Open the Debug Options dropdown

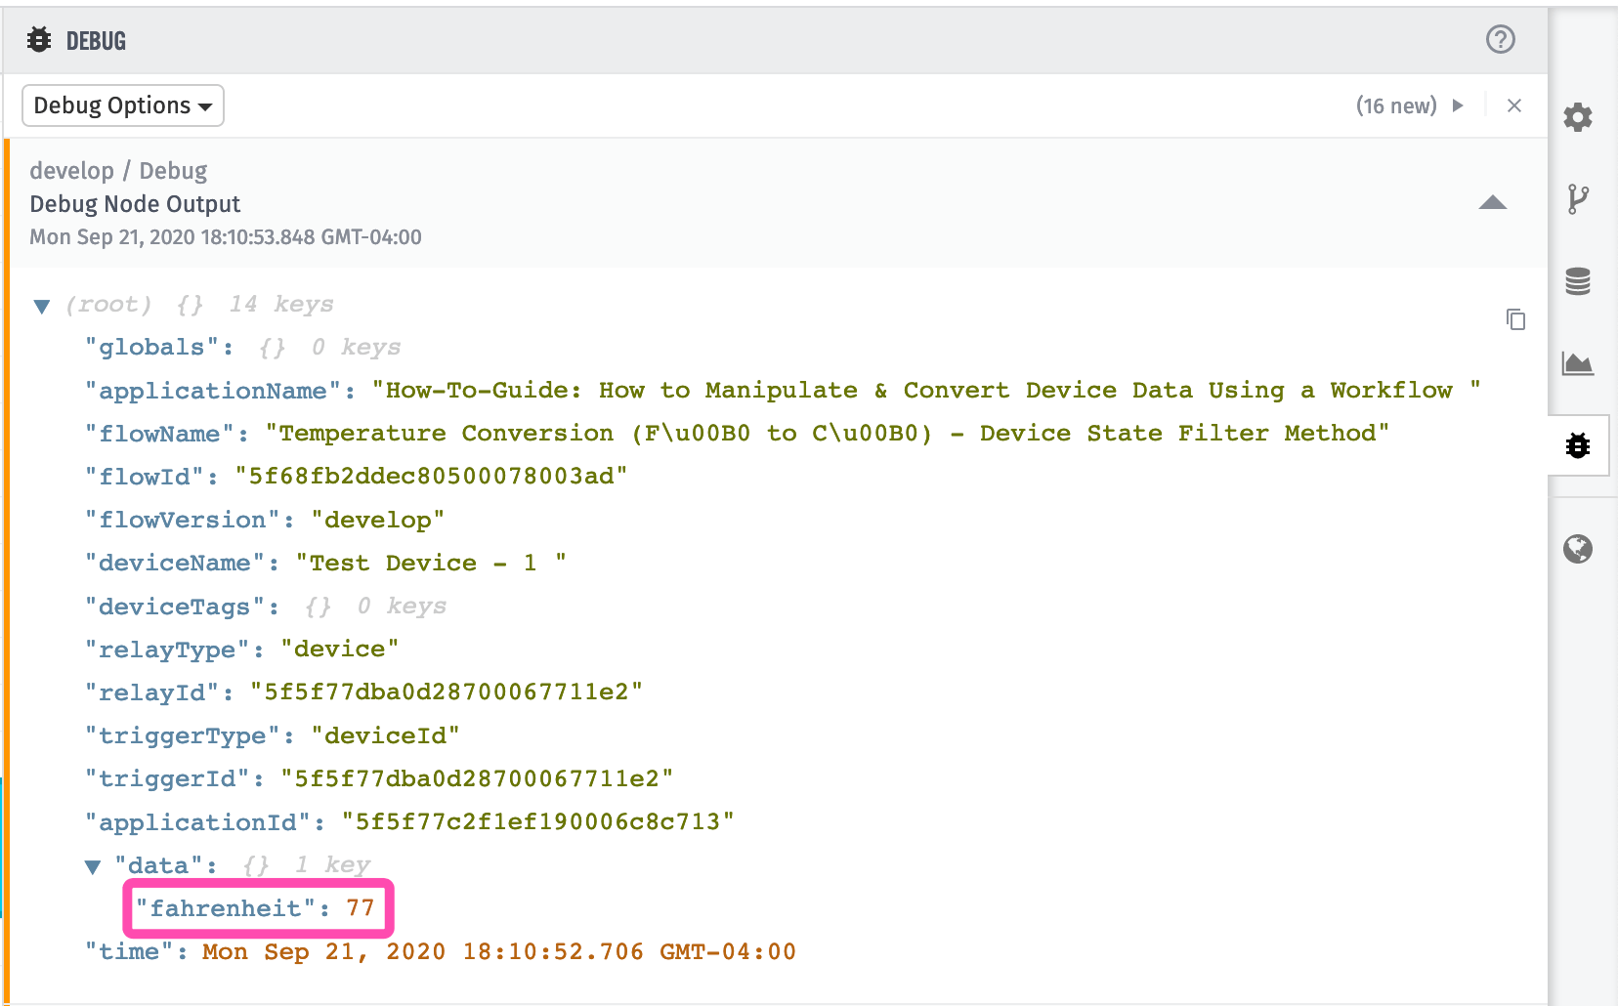click(123, 105)
